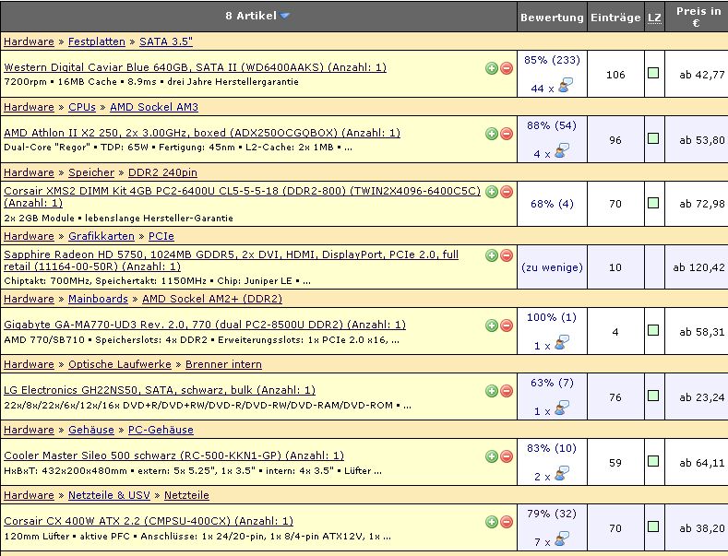Open SATA 3.5" subcategory

point(166,41)
